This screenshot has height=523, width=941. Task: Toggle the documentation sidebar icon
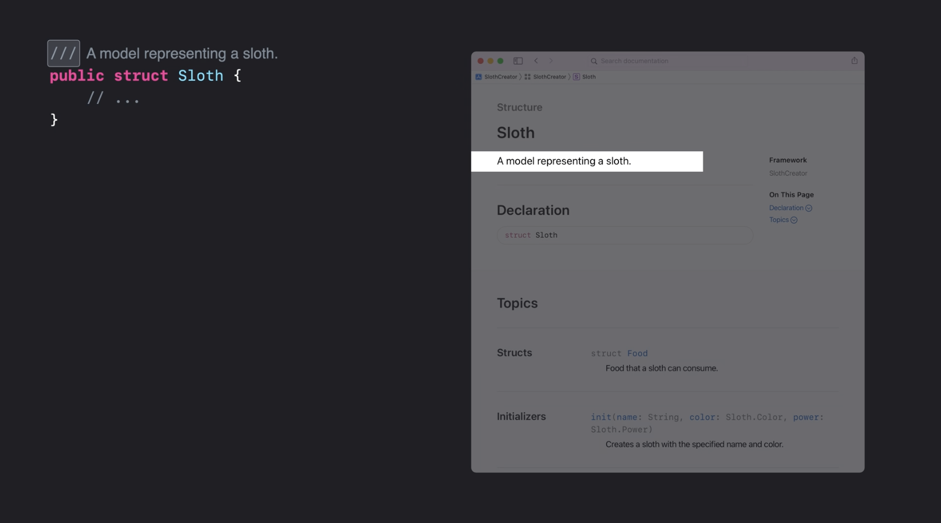[x=518, y=60]
